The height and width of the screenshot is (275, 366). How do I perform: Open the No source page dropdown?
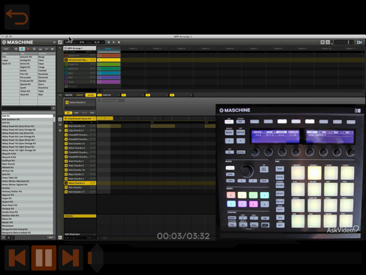click(x=113, y=100)
